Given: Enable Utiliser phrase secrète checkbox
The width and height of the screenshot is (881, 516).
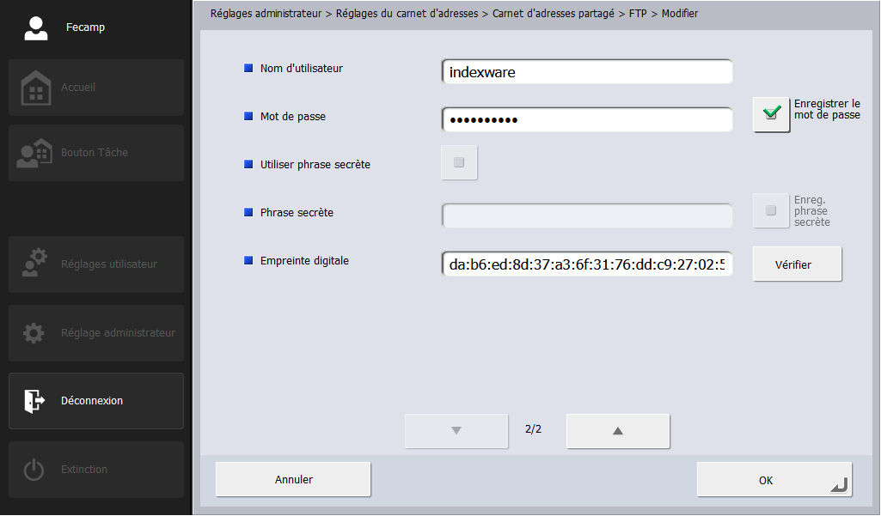Looking at the screenshot, I should point(458,163).
